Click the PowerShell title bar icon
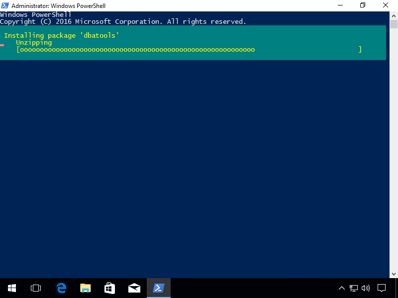398x298 pixels. pos(5,5)
